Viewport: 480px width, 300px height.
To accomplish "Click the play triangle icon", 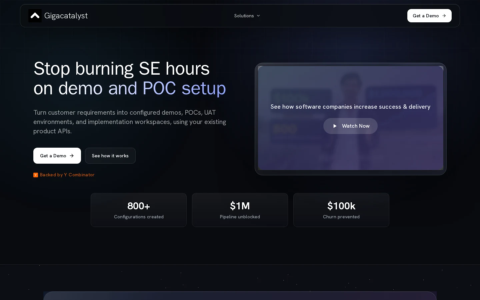I will [x=335, y=126].
